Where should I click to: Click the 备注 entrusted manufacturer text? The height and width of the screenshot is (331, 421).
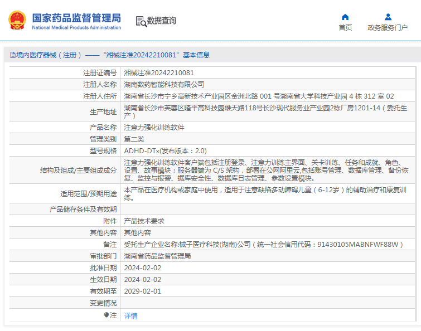tap(263, 245)
